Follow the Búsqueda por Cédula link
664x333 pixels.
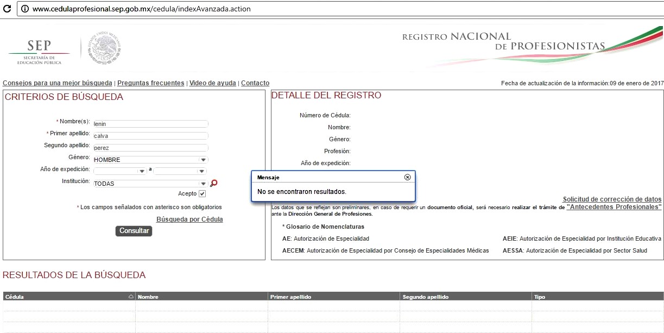click(x=189, y=219)
